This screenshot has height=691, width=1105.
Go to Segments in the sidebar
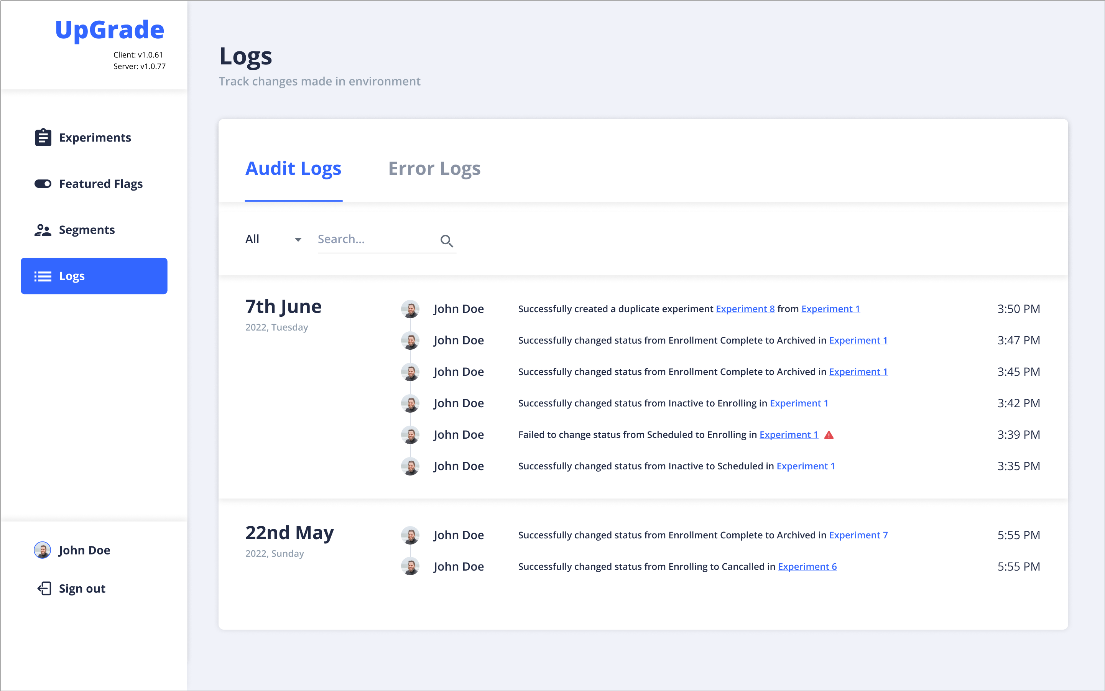[87, 230]
